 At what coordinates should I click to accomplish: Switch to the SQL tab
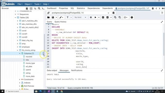pos(72,8)
